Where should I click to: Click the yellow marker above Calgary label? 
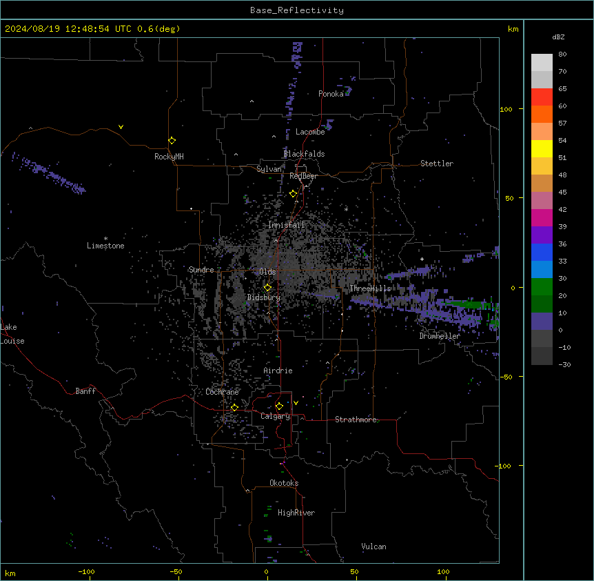click(279, 406)
